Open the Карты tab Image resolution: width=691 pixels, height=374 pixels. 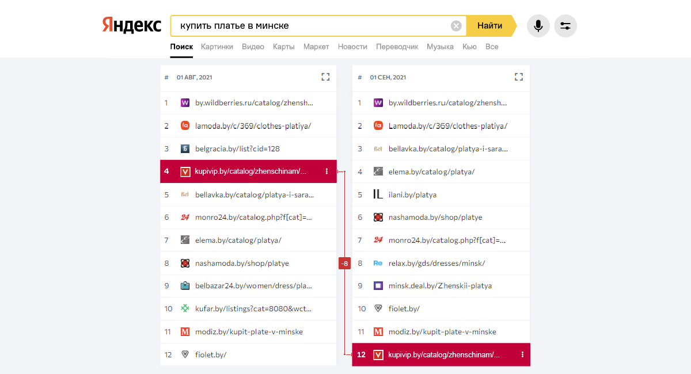pyautogui.click(x=284, y=47)
